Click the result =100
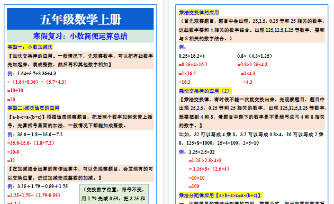The width and height of the screenshot is (334, 204). coord(194,187)
